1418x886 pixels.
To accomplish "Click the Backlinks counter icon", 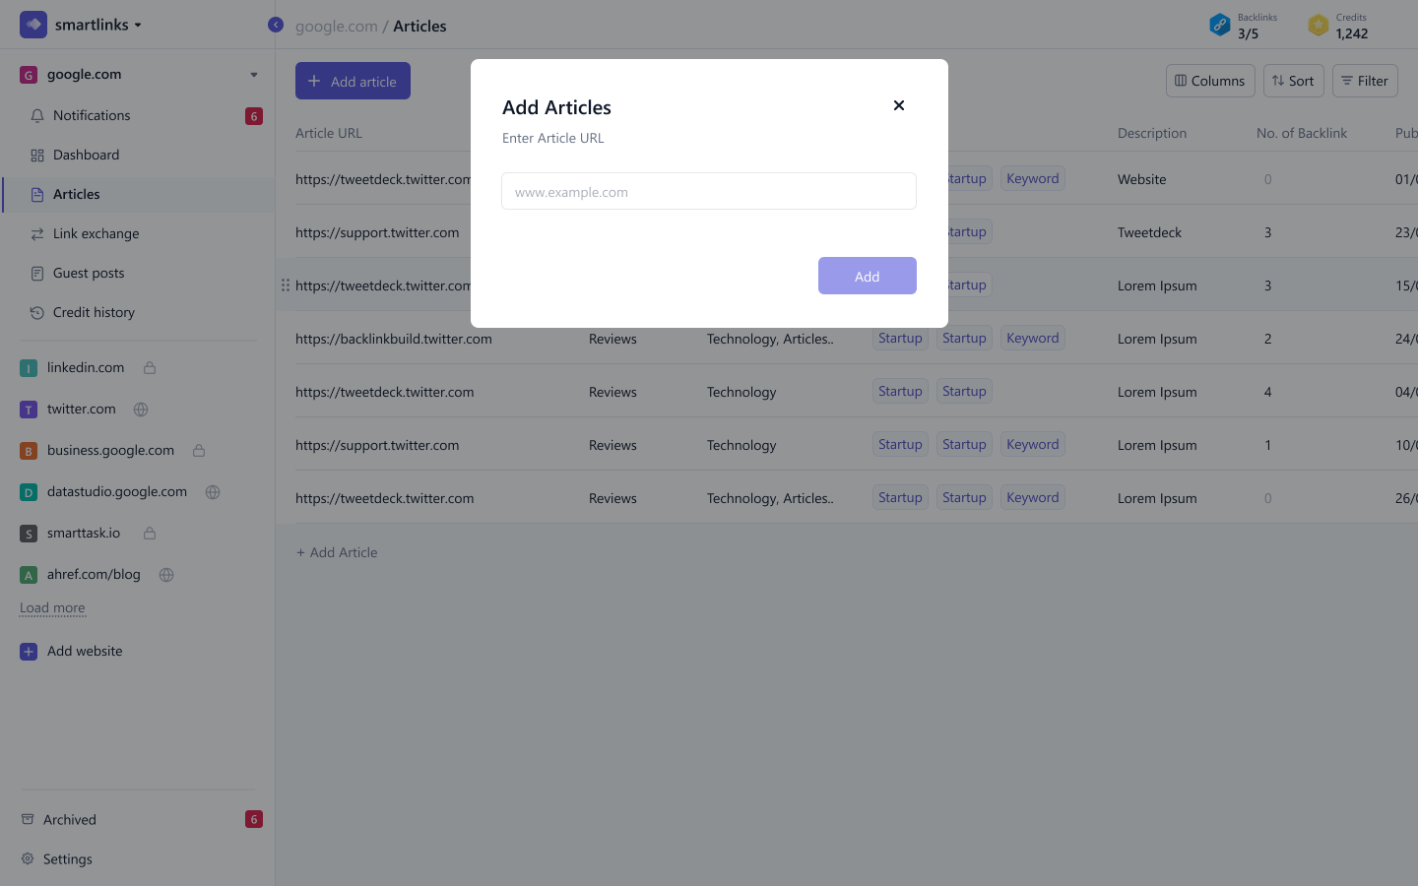I will (x=1219, y=25).
